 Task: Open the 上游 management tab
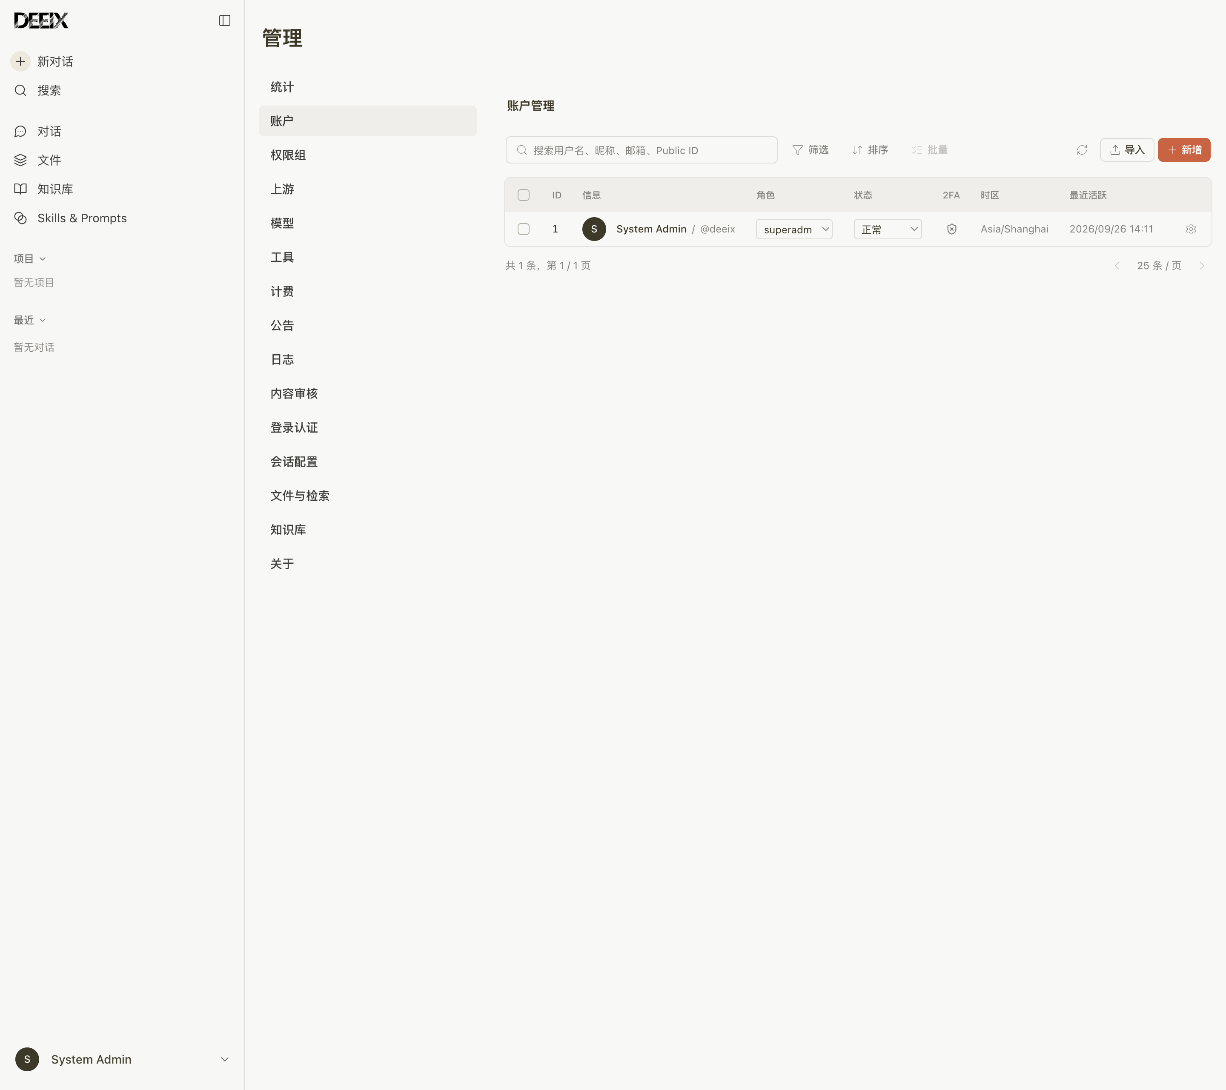[367, 189]
